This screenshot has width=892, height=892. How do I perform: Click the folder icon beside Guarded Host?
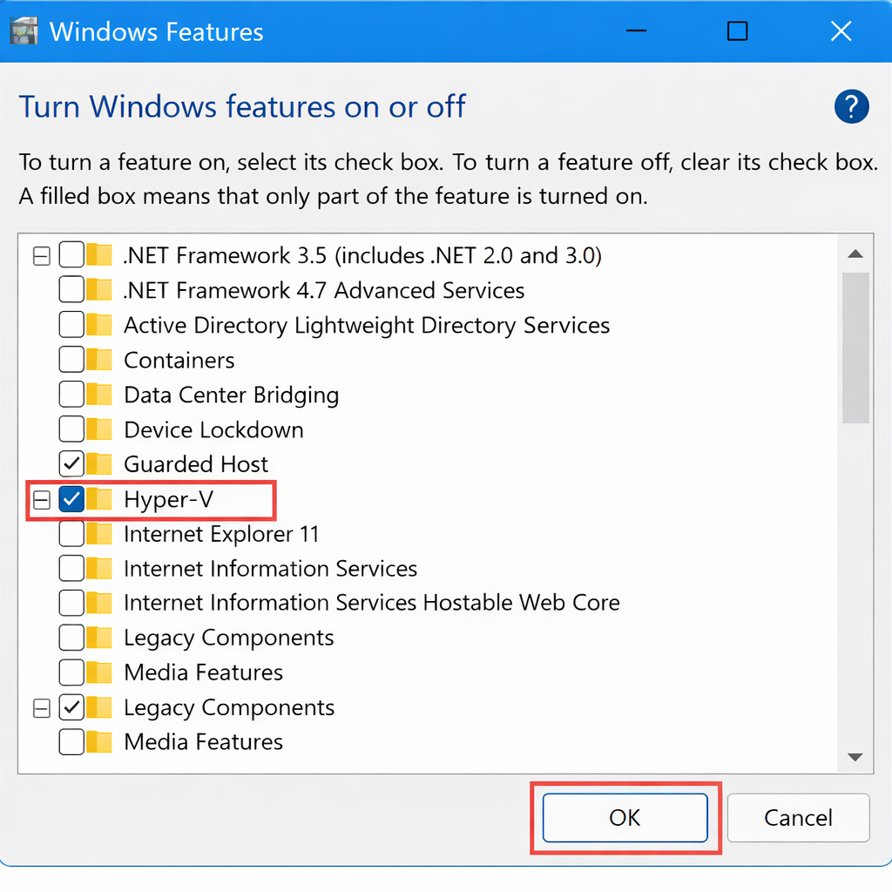coord(98,463)
